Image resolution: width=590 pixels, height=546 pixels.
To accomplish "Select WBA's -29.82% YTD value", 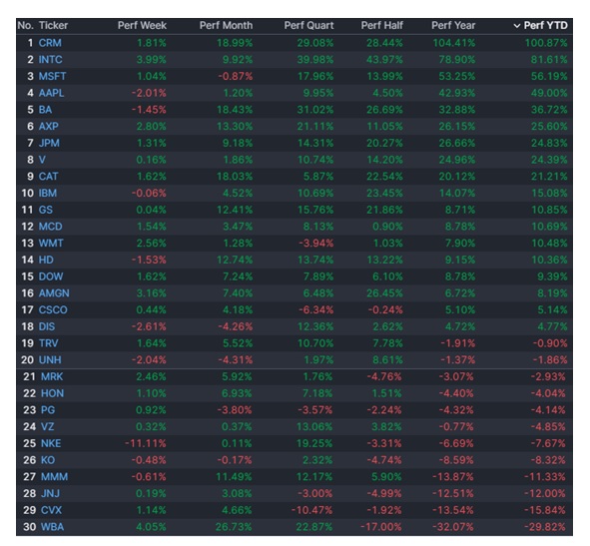I will pos(545,527).
